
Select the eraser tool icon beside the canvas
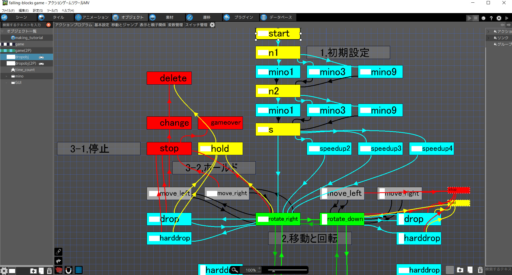(x=58, y=252)
